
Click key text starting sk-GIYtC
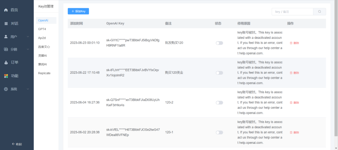133,43
